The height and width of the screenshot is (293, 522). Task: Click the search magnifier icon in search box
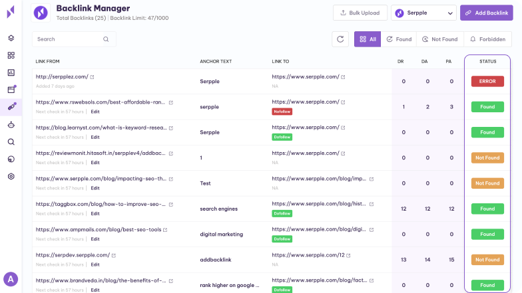[x=106, y=39]
